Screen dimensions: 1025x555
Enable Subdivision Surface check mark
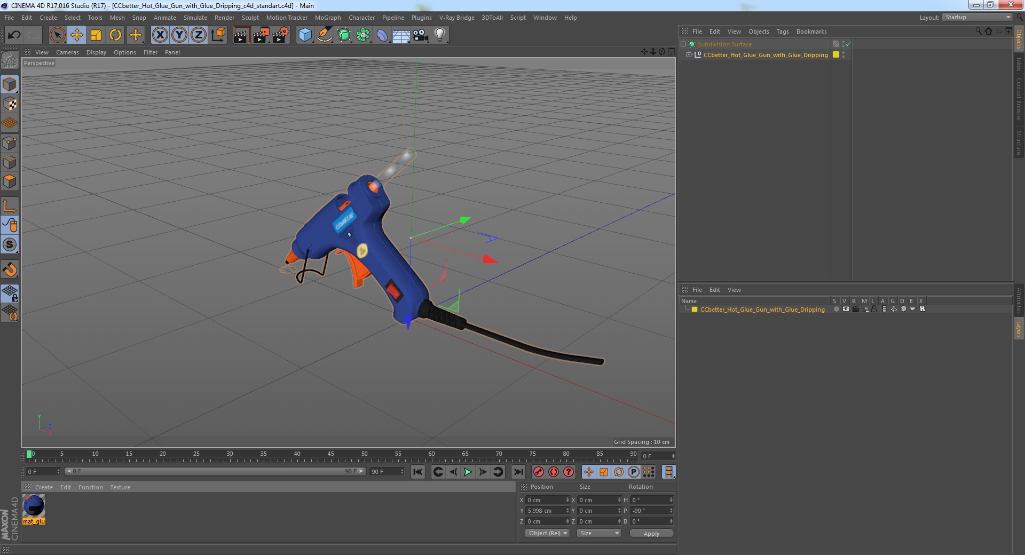click(x=848, y=44)
